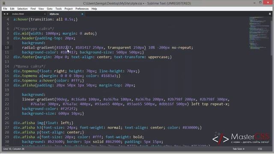Click line number 30 in gutter
The width and height of the screenshot is (274, 154).
coord(7,142)
